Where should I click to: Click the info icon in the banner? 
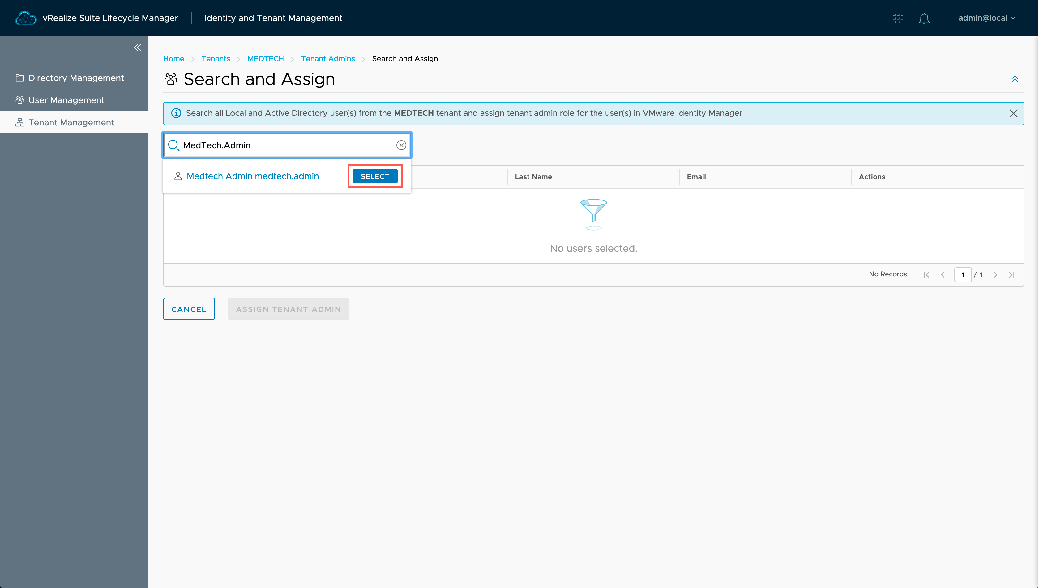click(x=176, y=113)
